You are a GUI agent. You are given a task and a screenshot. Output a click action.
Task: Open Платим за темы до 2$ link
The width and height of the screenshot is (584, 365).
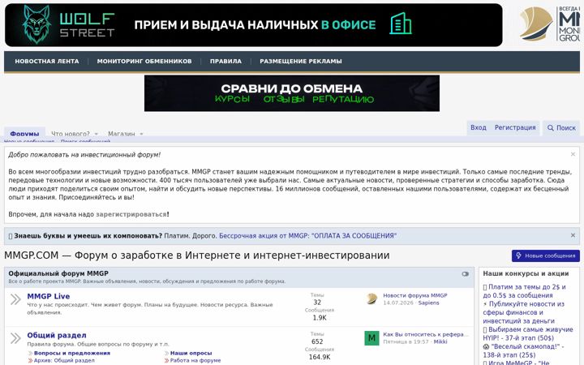pyautogui.click(x=525, y=291)
